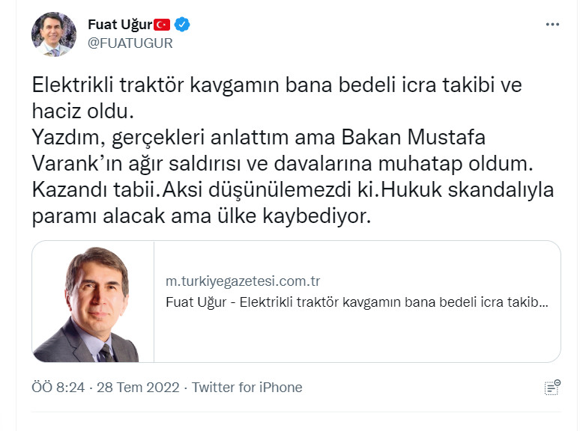Open the @FUATUGUR handle link

(x=130, y=43)
